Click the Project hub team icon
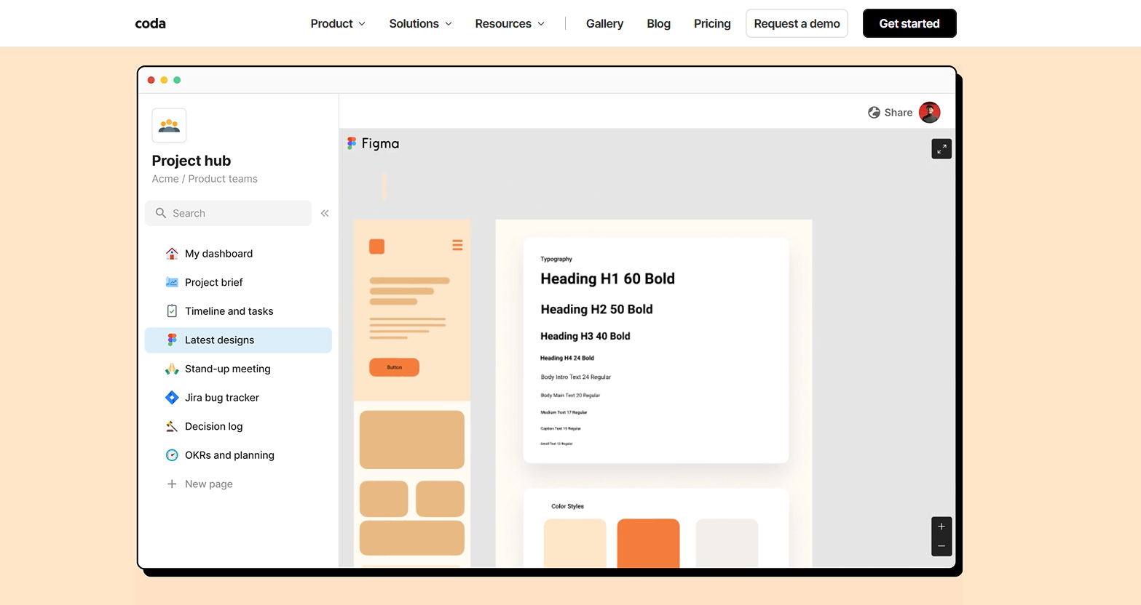Screen dimensions: 1141x605 point(169,125)
